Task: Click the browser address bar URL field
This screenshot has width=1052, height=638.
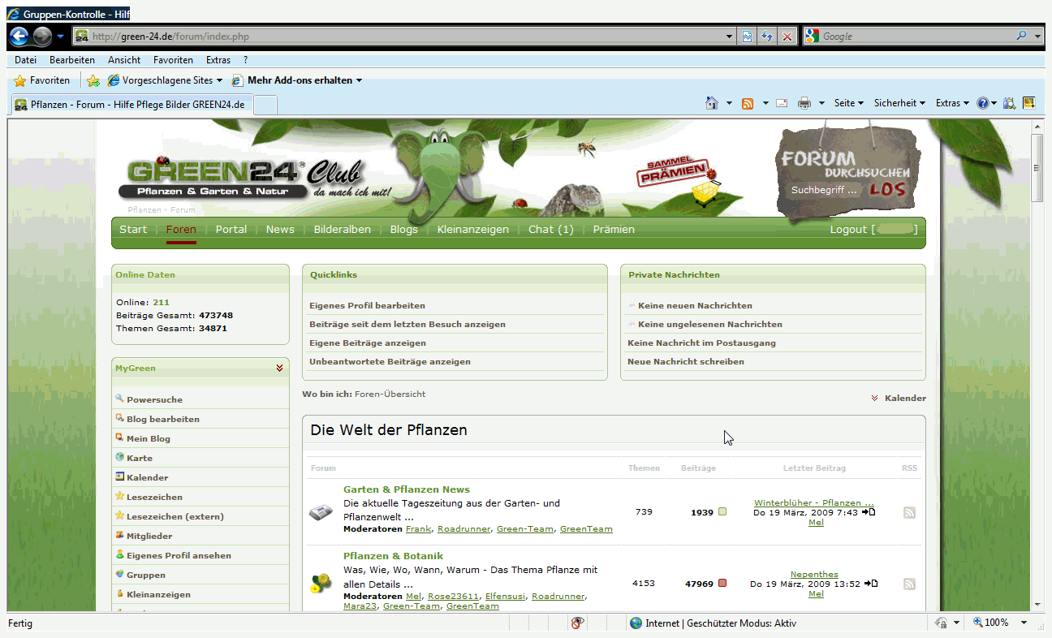Action: 406,37
